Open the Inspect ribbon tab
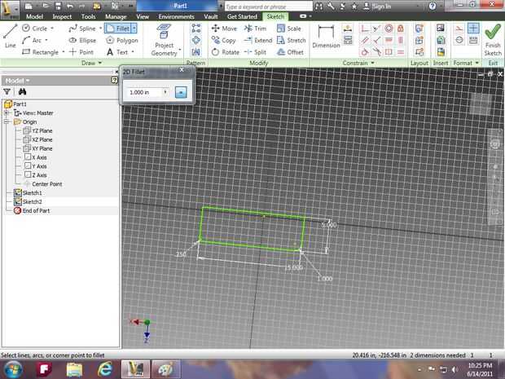 point(62,16)
